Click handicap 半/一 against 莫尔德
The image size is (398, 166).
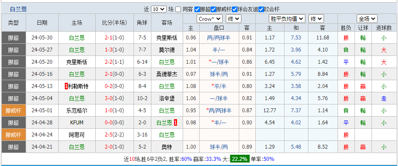coord(218,50)
